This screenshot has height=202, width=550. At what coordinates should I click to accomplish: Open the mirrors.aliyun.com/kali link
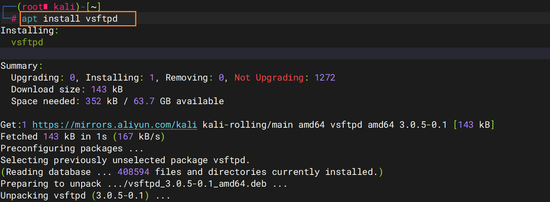(115, 125)
